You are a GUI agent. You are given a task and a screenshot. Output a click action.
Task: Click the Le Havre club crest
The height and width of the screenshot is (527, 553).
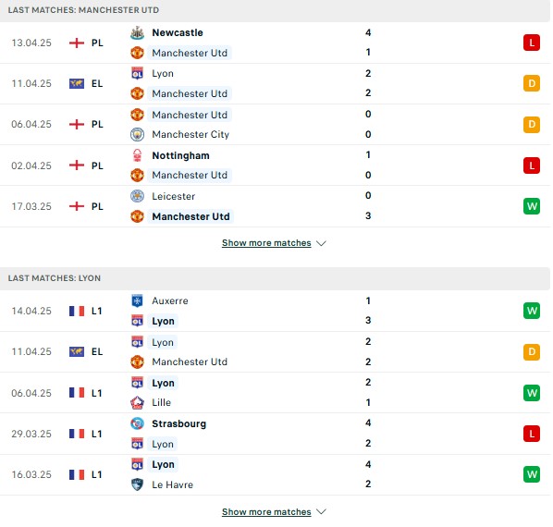point(137,484)
